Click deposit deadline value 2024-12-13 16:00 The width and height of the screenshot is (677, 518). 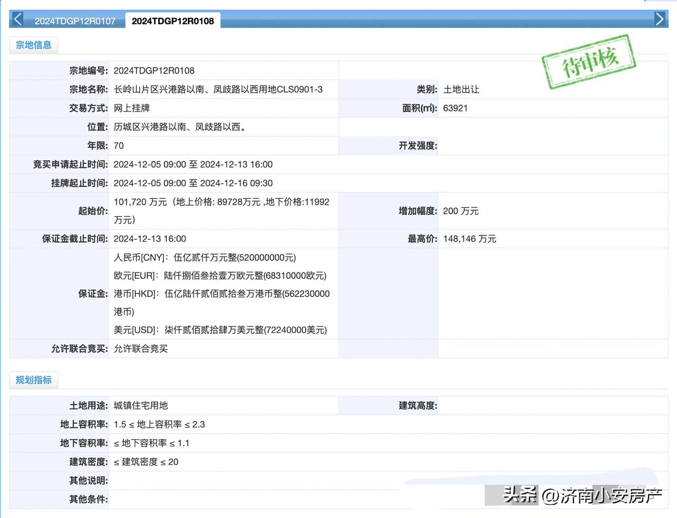[x=150, y=239]
